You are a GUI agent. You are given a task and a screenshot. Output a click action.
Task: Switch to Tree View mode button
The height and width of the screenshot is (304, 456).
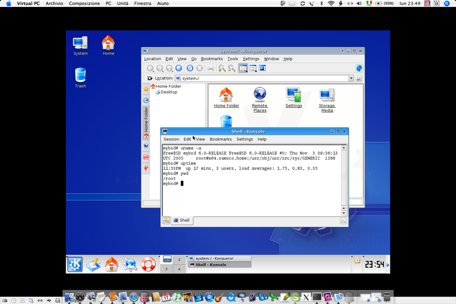tap(253, 68)
